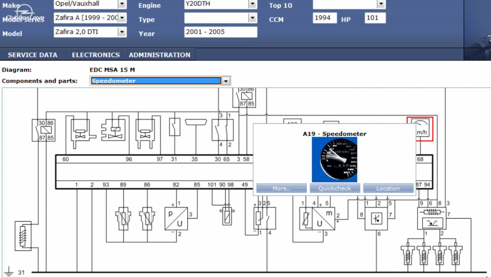The width and height of the screenshot is (491, 278).
Task: Open Components and parts dropdown (Speedometer)
Action: click(226, 81)
